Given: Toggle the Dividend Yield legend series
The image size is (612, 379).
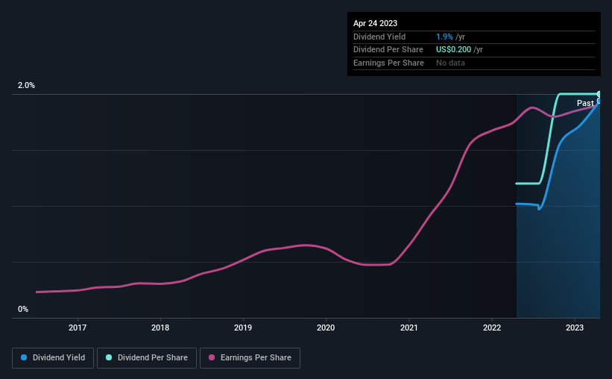Looking at the screenshot, I should [x=54, y=358].
